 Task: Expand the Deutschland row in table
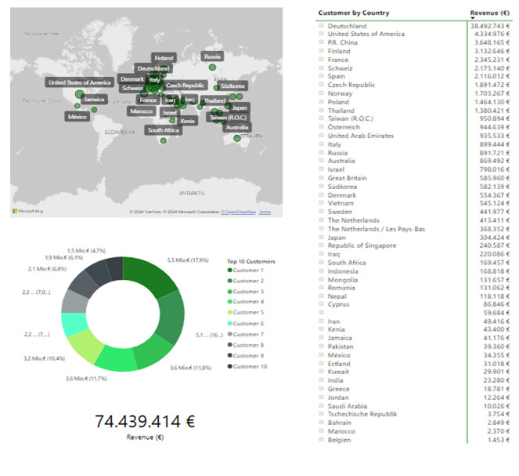pos(321,26)
